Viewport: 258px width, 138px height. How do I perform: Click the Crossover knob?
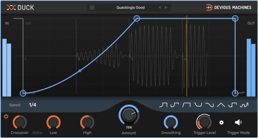click(20, 122)
